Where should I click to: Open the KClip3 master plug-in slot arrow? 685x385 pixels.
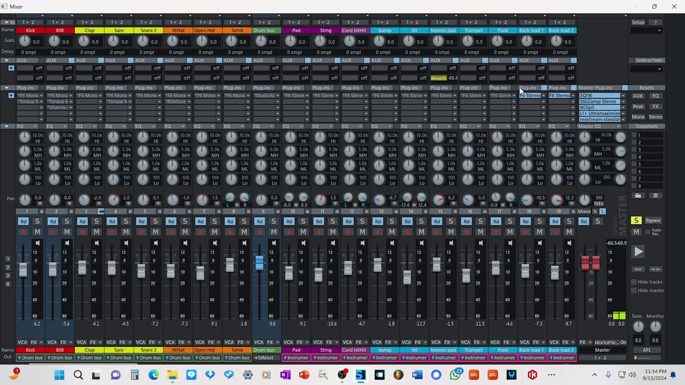tap(623, 107)
